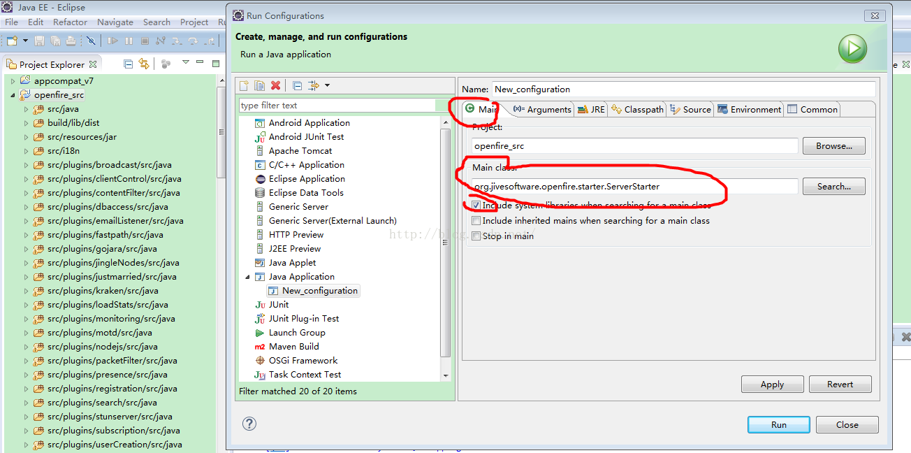Viewport: 911px width, 453px height.
Task: Toggle Include system libraries checkbox
Action: coord(476,206)
